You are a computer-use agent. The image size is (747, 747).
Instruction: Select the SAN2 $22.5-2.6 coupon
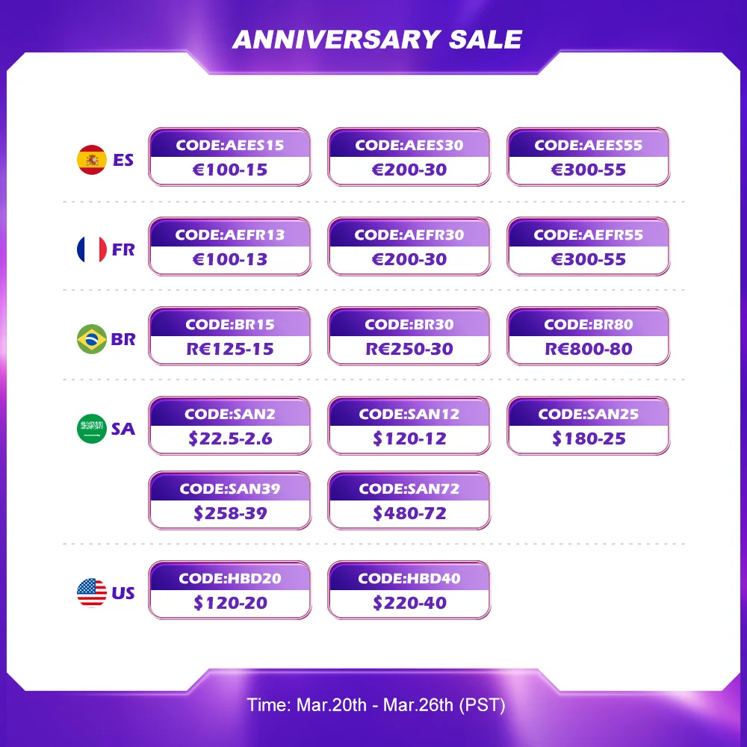(x=229, y=426)
